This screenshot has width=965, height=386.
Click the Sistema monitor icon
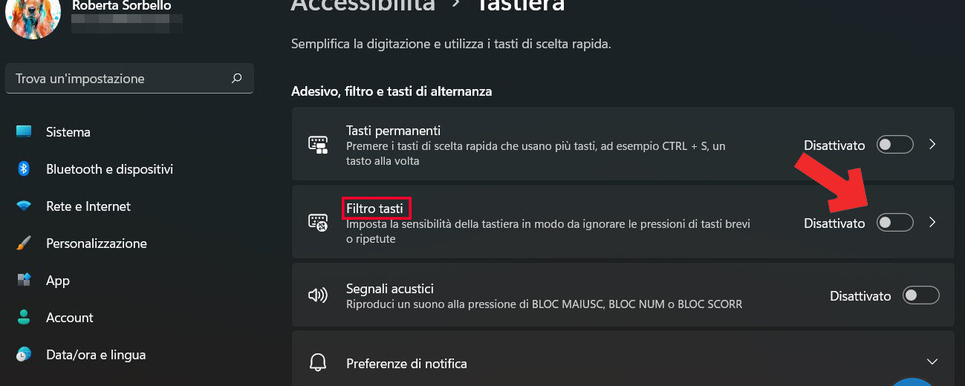(24, 132)
